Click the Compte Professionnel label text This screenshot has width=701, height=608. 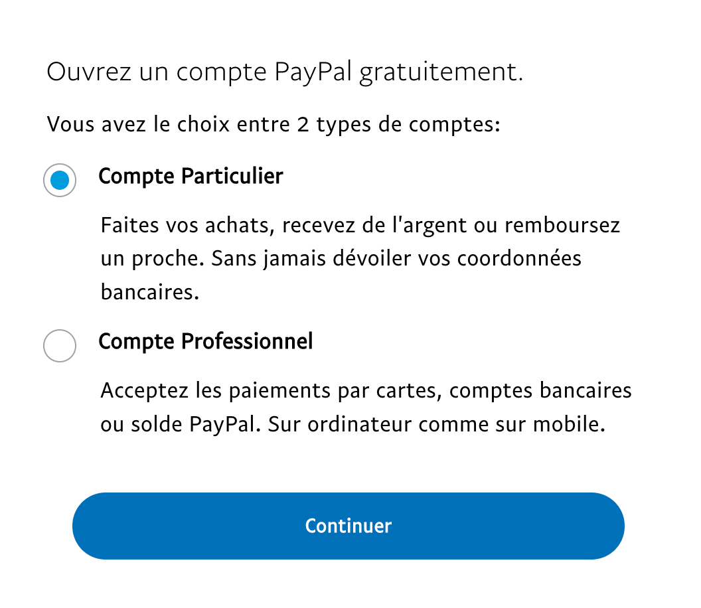tap(206, 342)
